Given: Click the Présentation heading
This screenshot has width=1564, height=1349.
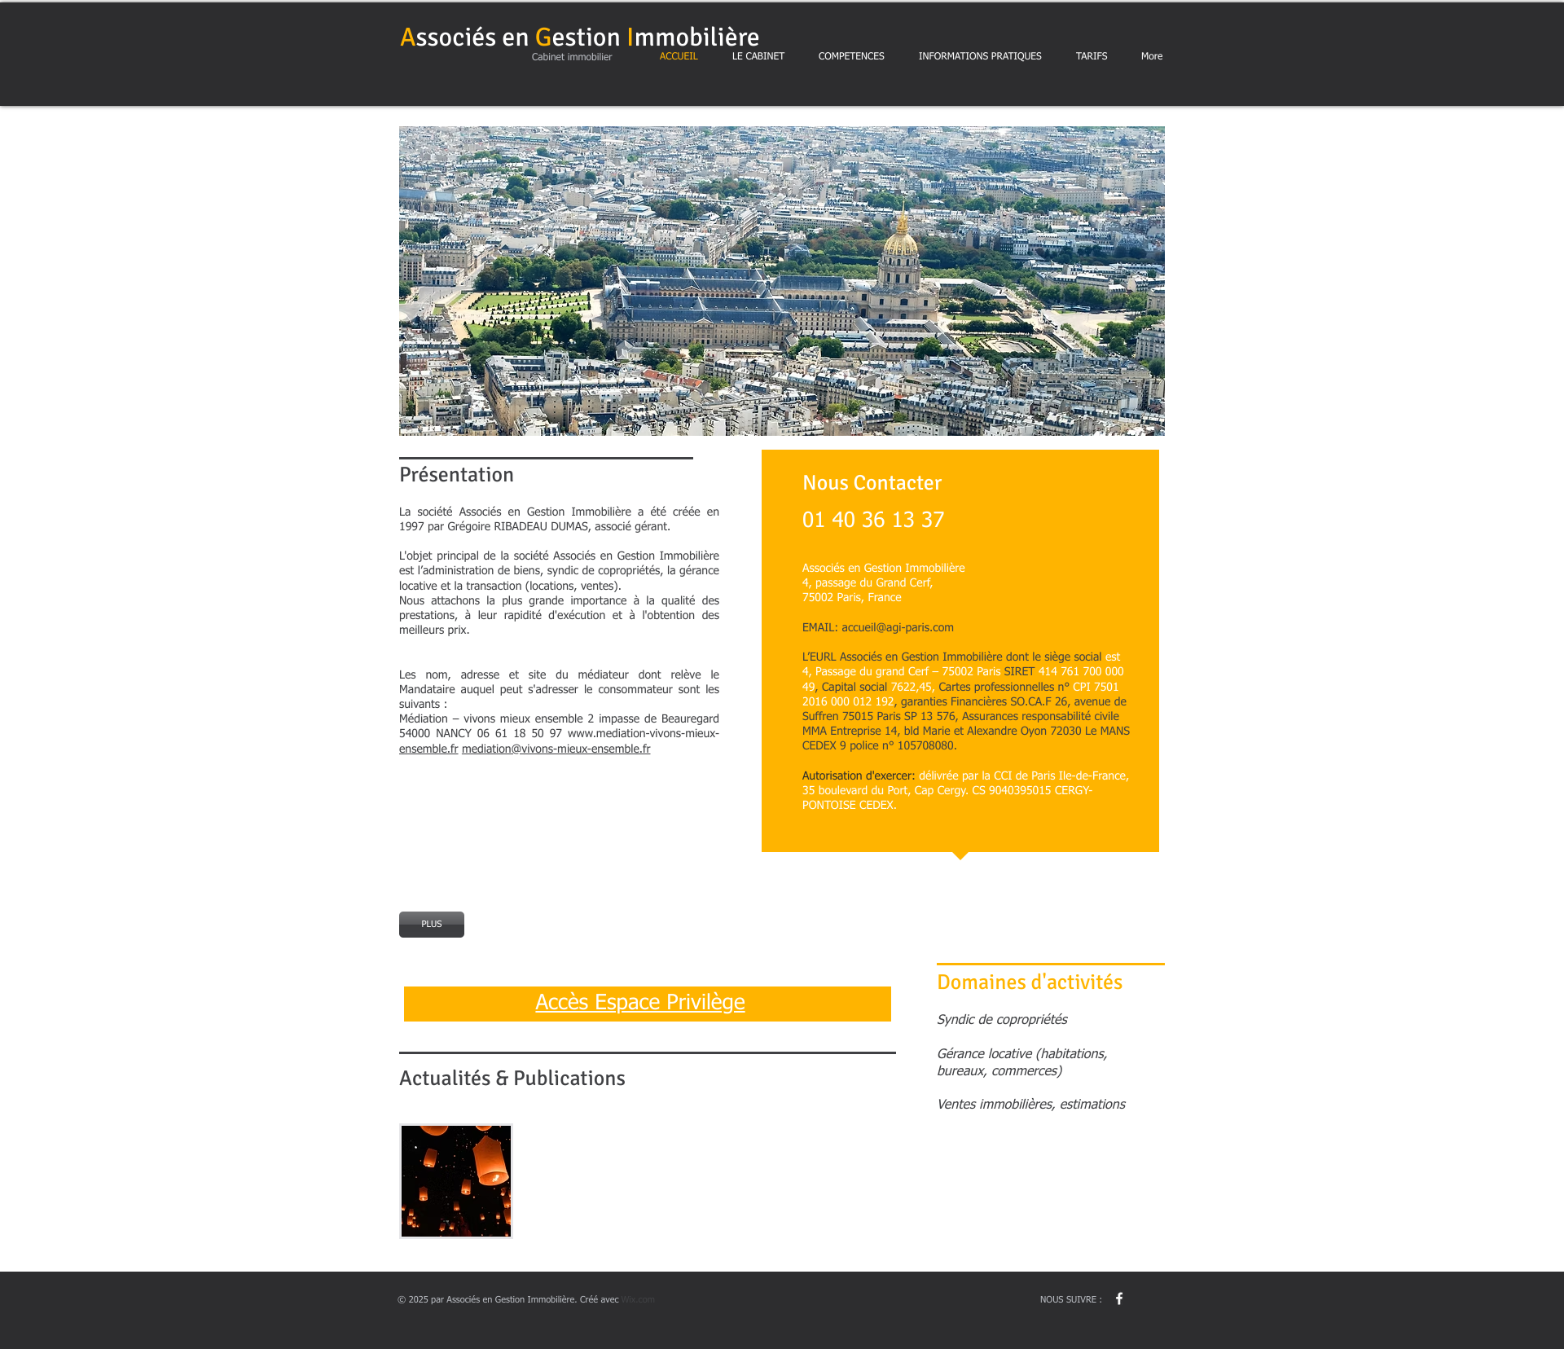Looking at the screenshot, I should pos(456,475).
